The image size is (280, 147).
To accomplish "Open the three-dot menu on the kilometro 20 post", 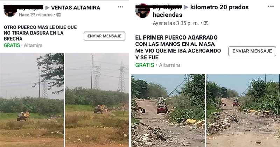I will tap(271, 6).
